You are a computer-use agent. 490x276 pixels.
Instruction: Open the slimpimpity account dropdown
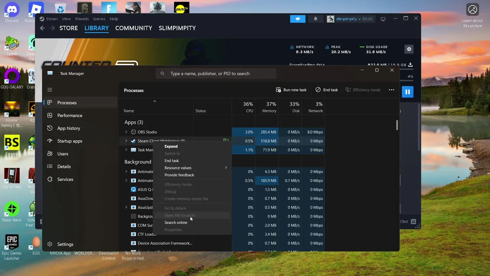coord(350,19)
